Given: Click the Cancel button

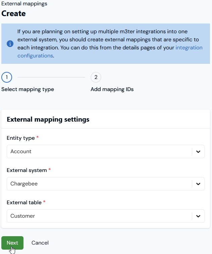Looking at the screenshot, I should [40, 243].
